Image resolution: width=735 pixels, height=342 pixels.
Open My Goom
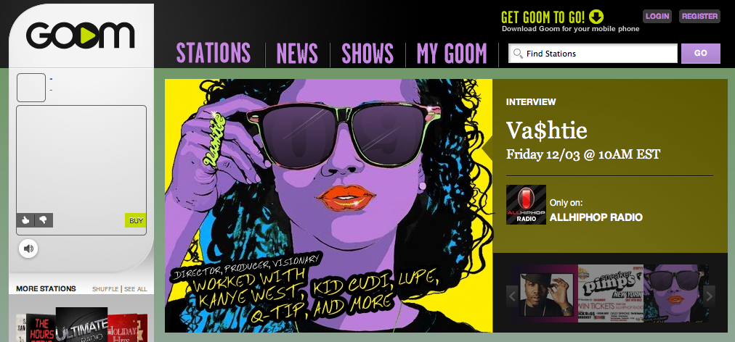(452, 54)
